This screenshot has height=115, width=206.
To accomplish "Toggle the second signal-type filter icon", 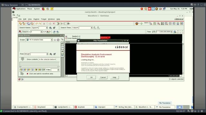I will [25, 70].
